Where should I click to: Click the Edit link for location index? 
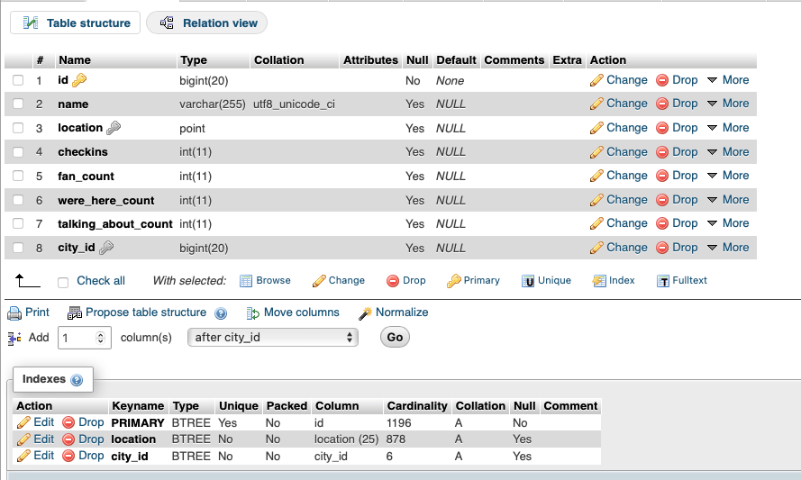[43, 439]
